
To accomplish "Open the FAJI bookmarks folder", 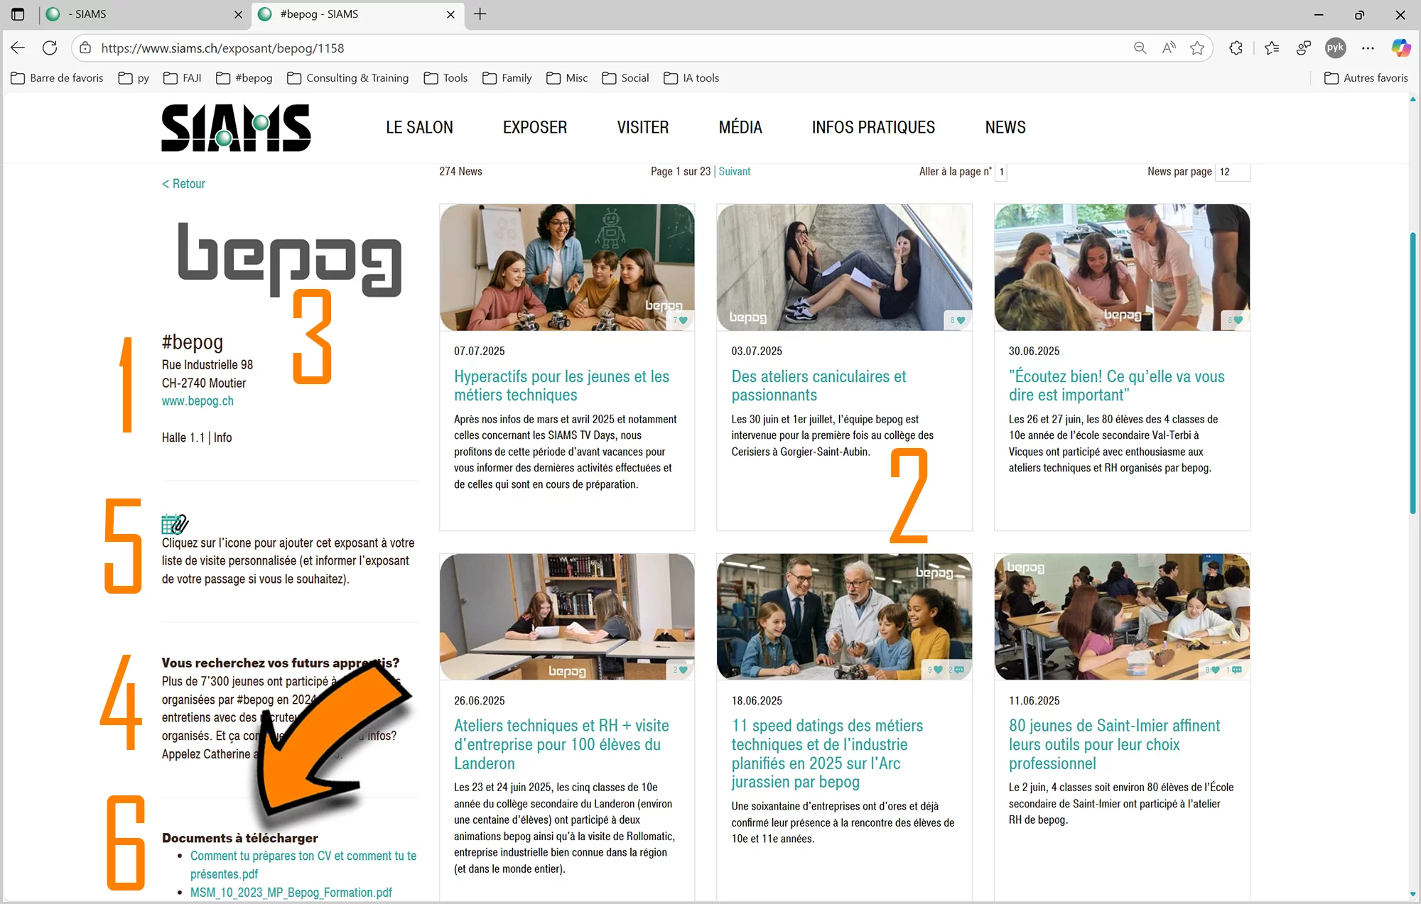I will (183, 78).
